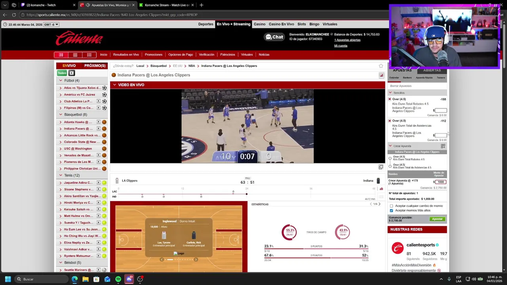Select Total de Asistencias radio in Crear Apuesta
This screenshot has width=507, height=285.
pos(390,166)
